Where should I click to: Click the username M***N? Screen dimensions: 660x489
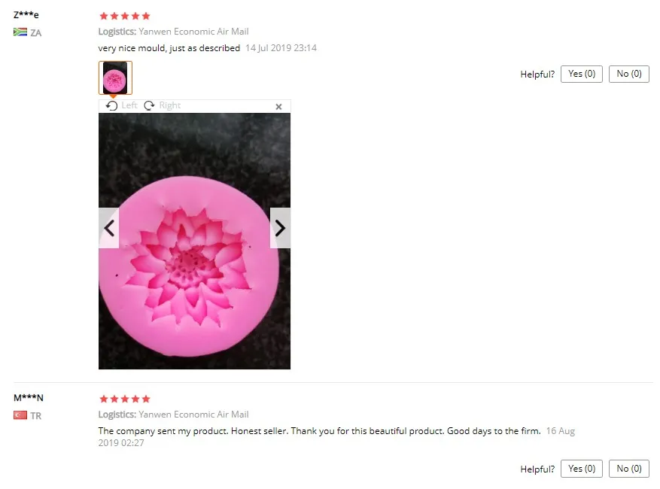[x=29, y=398]
